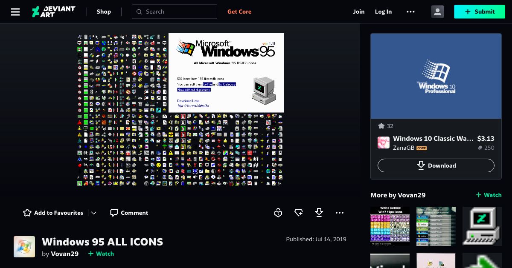Open the White outline Win7 icons thumbnail
This screenshot has width=512, height=268.
[x=390, y=226]
